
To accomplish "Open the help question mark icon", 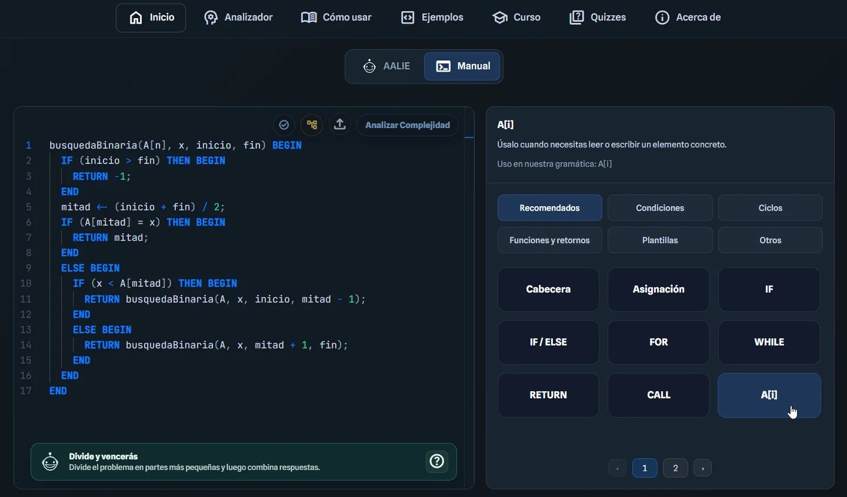I will point(438,462).
